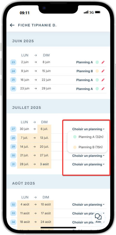Open the Aide chat bubble

pyautogui.click(x=98, y=218)
